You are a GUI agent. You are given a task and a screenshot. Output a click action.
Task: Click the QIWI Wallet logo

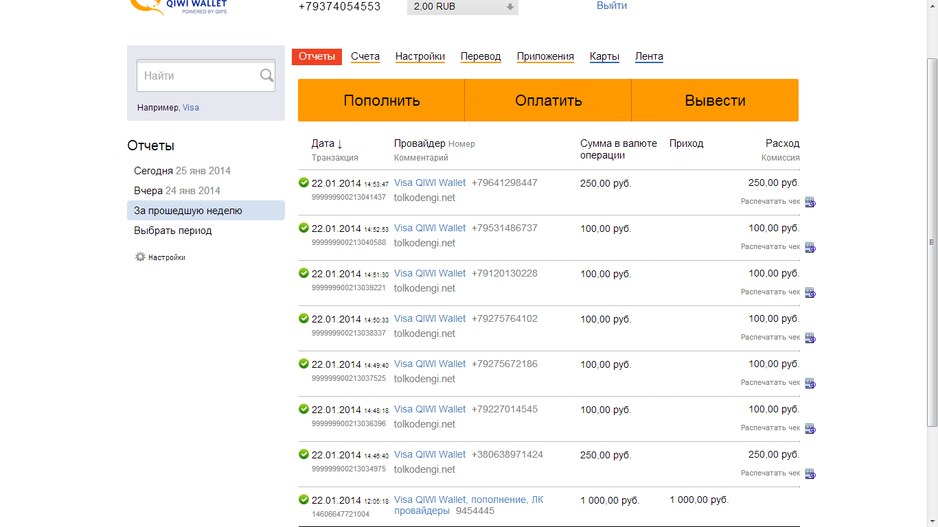tap(179, 8)
